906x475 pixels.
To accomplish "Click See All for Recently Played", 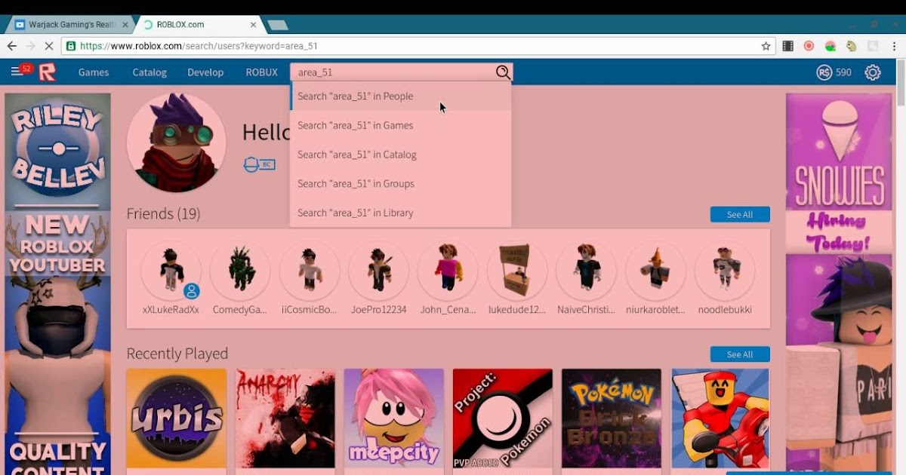I will 740,354.
